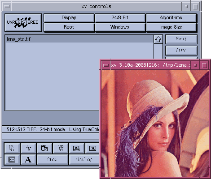
Task: Open the Windows menu
Action: [120, 27]
